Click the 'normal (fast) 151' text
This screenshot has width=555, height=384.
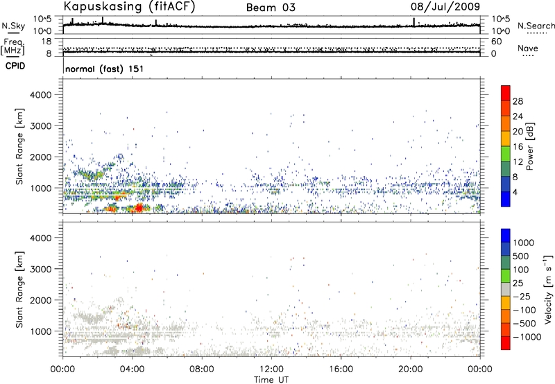[105, 69]
